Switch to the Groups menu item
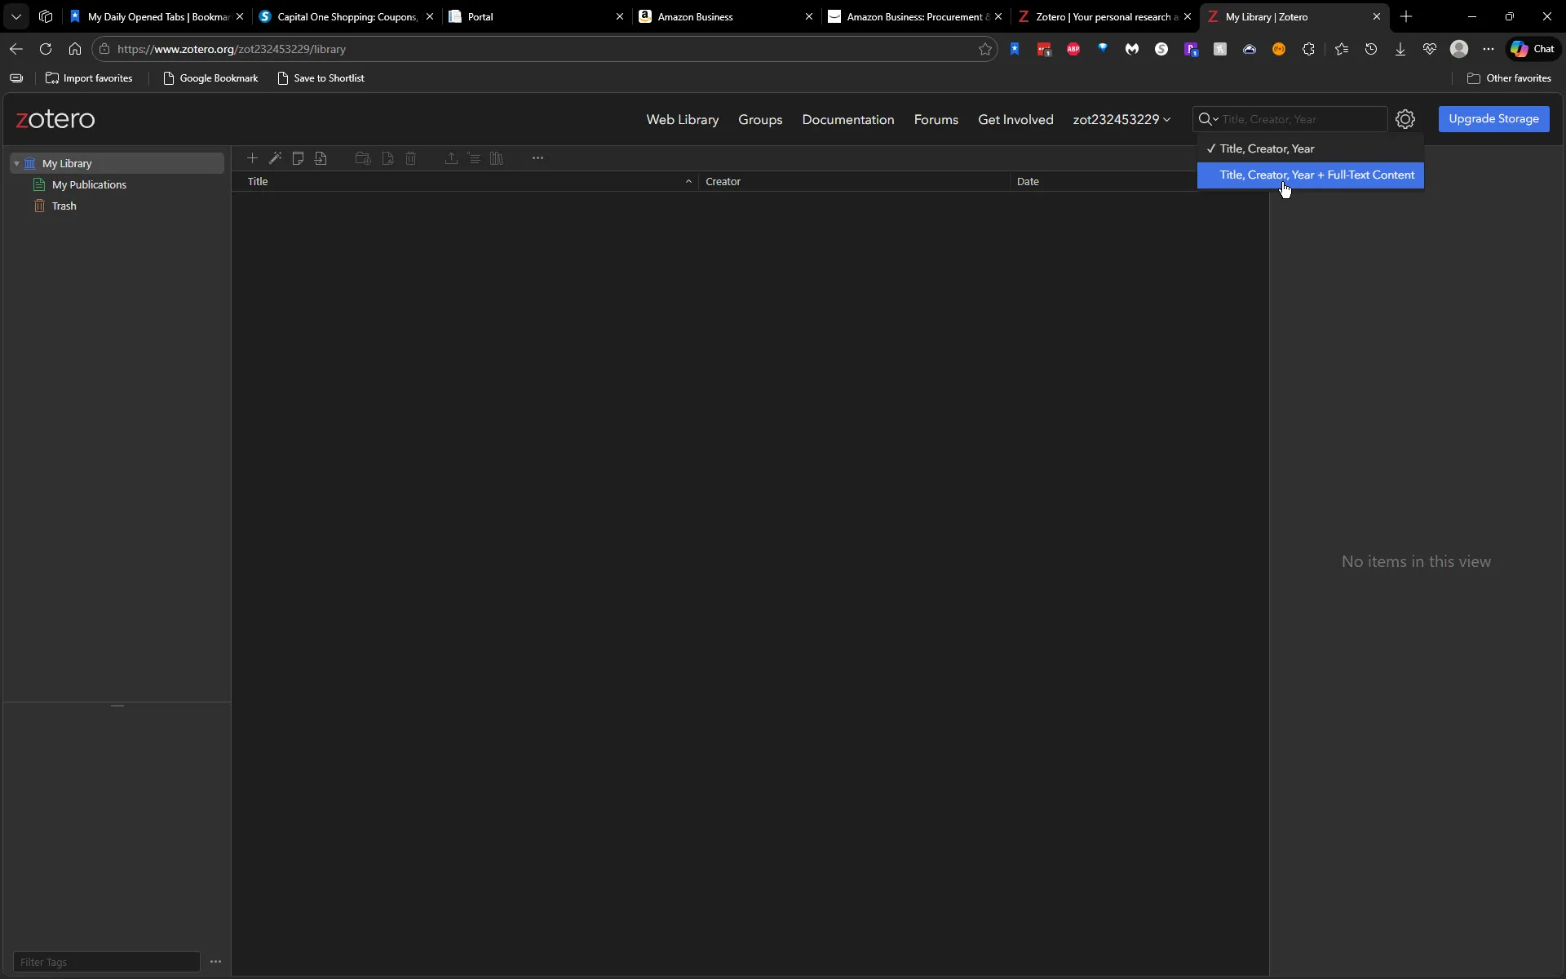1566x979 pixels. pyautogui.click(x=759, y=119)
